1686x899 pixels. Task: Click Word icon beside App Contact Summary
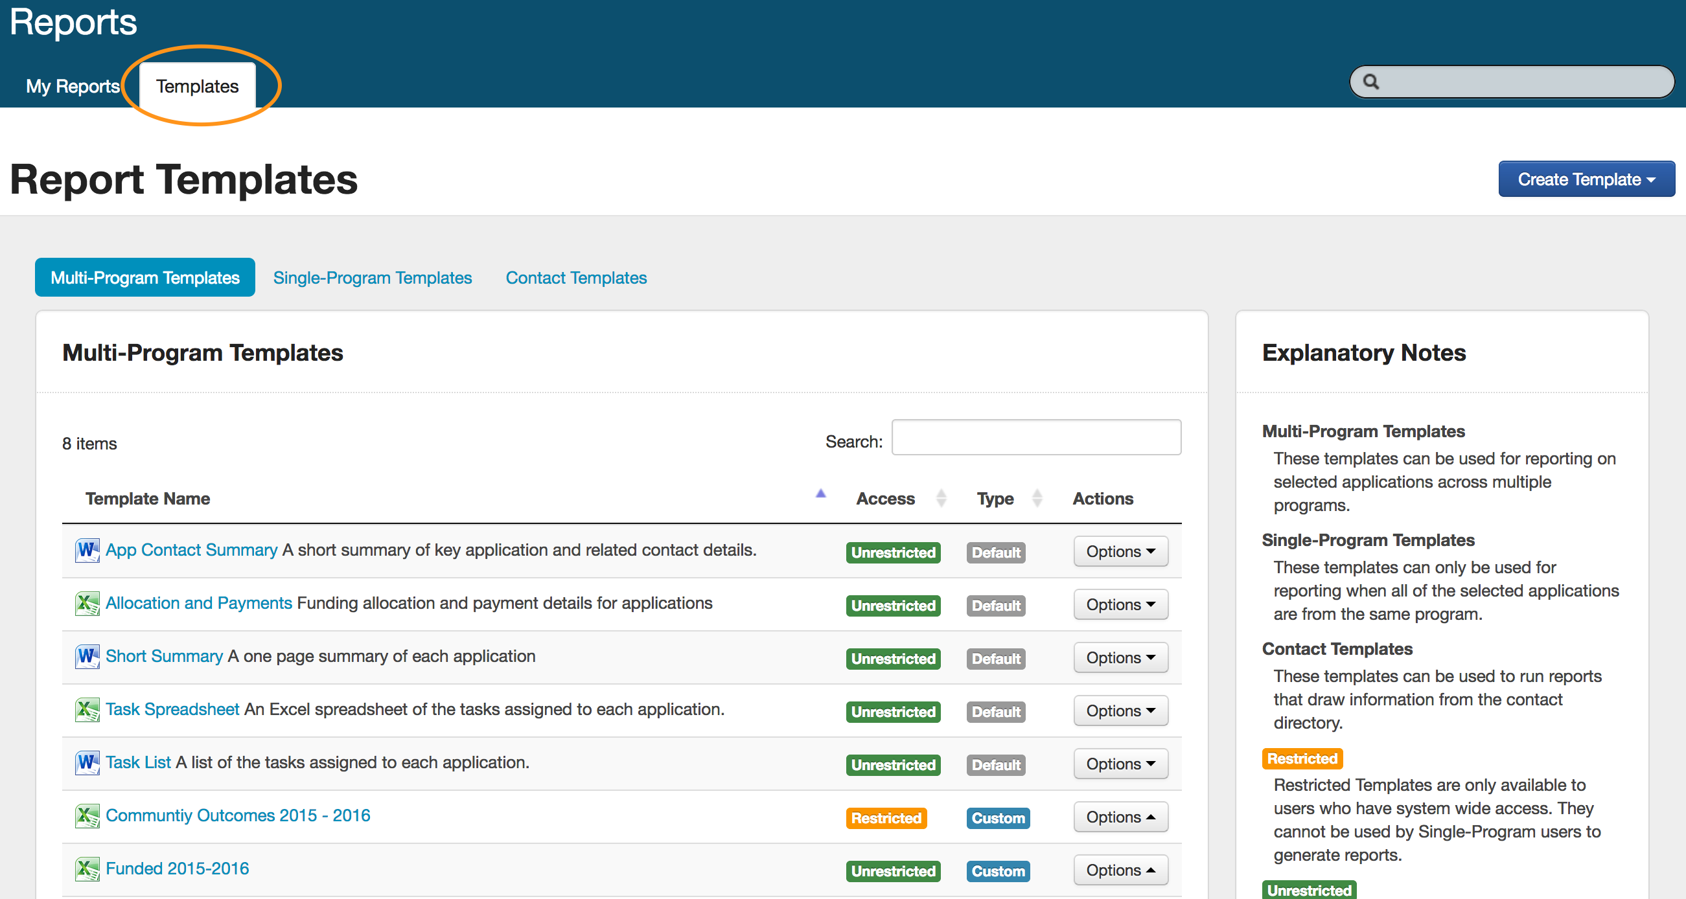87,551
